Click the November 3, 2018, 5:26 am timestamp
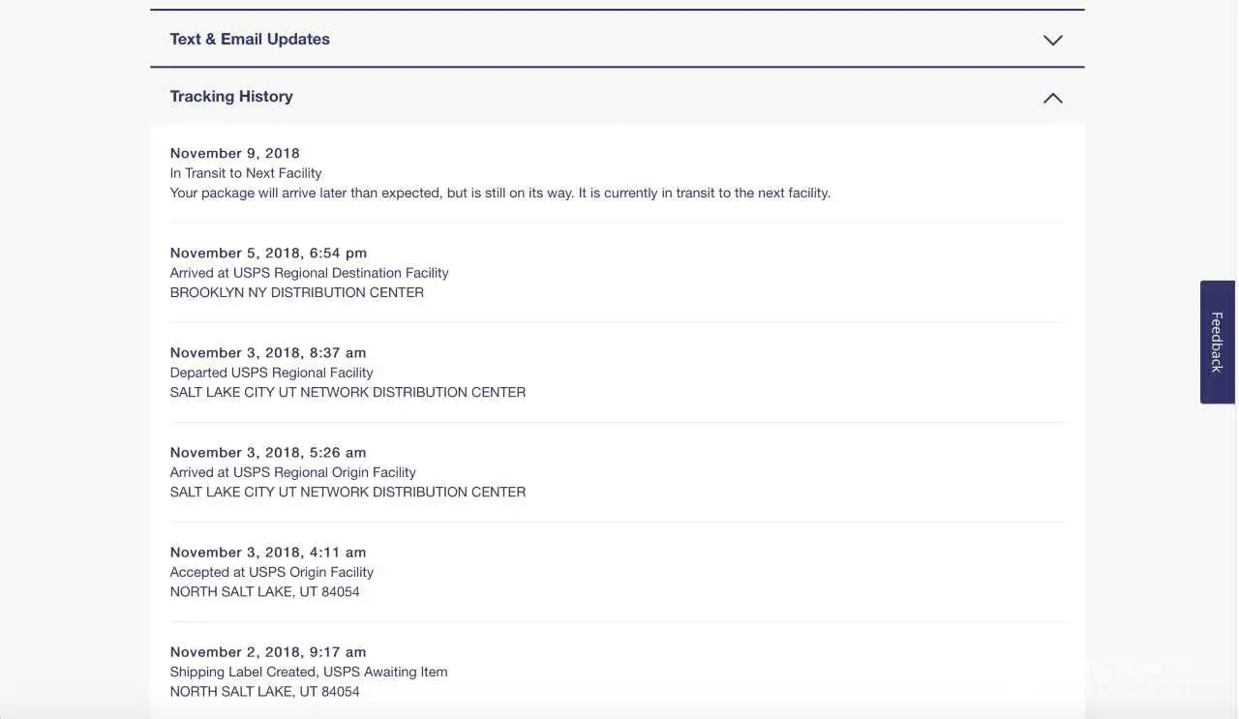 pyautogui.click(x=268, y=452)
